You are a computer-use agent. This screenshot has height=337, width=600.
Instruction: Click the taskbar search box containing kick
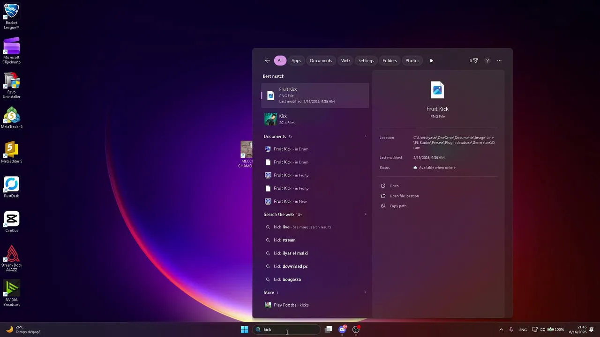pos(287,330)
